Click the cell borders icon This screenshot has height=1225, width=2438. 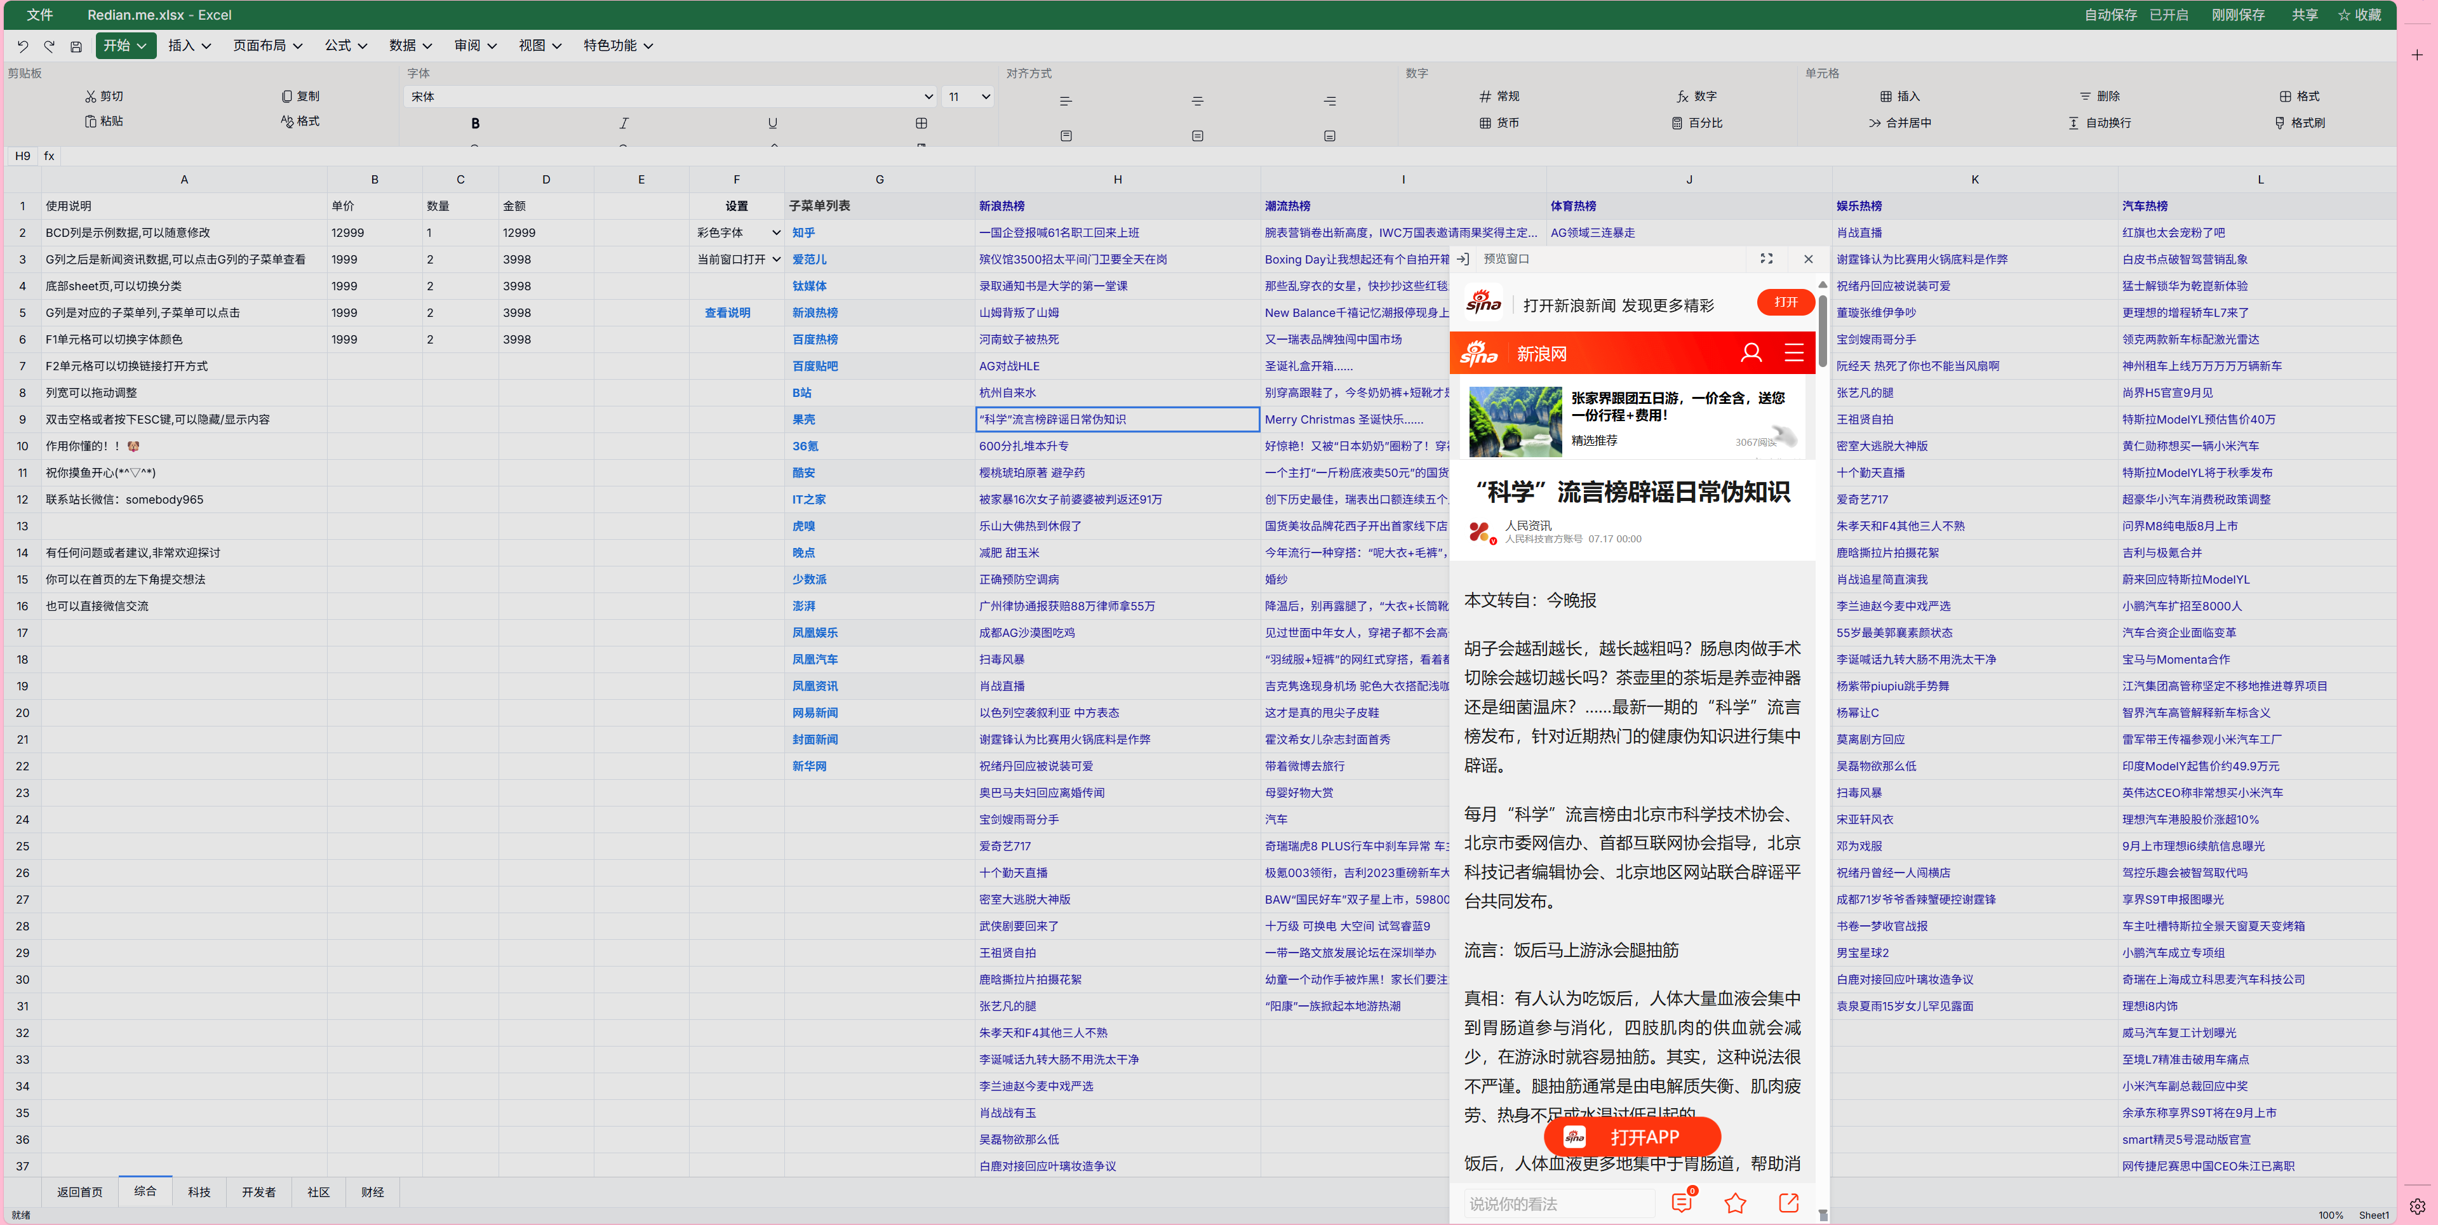[921, 123]
